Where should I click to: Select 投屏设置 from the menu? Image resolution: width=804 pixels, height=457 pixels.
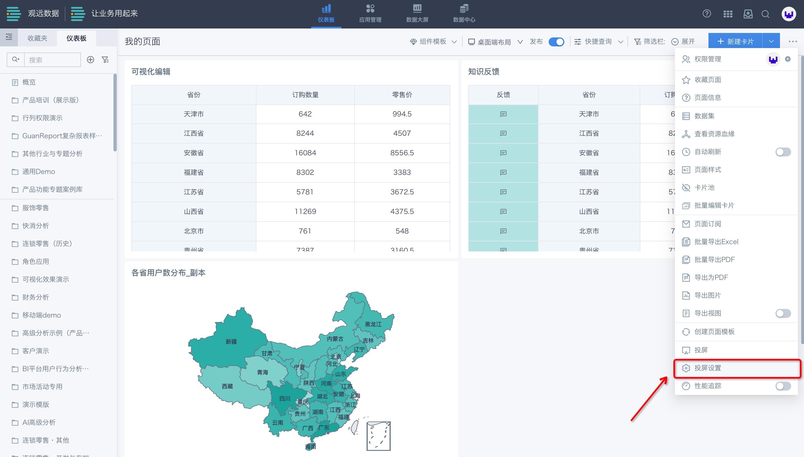(736, 368)
